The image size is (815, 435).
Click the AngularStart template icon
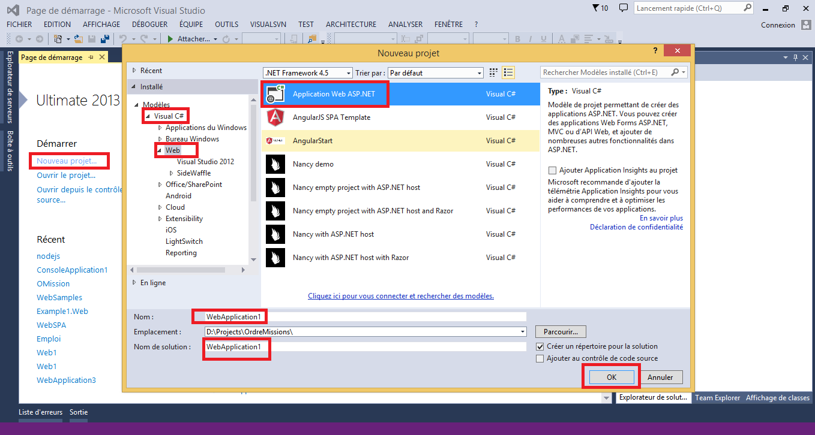coord(275,141)
